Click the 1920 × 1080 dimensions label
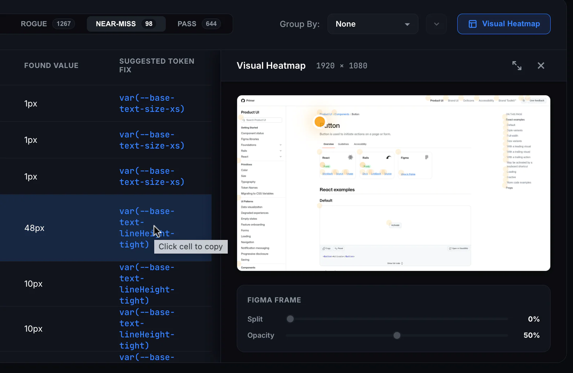The width and height of the screenshot is (573, 373). coord(342,65)
